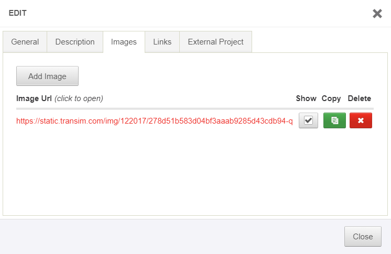Click the Add Image button
This screenshot has width=391, height=254.
[47, 76]
